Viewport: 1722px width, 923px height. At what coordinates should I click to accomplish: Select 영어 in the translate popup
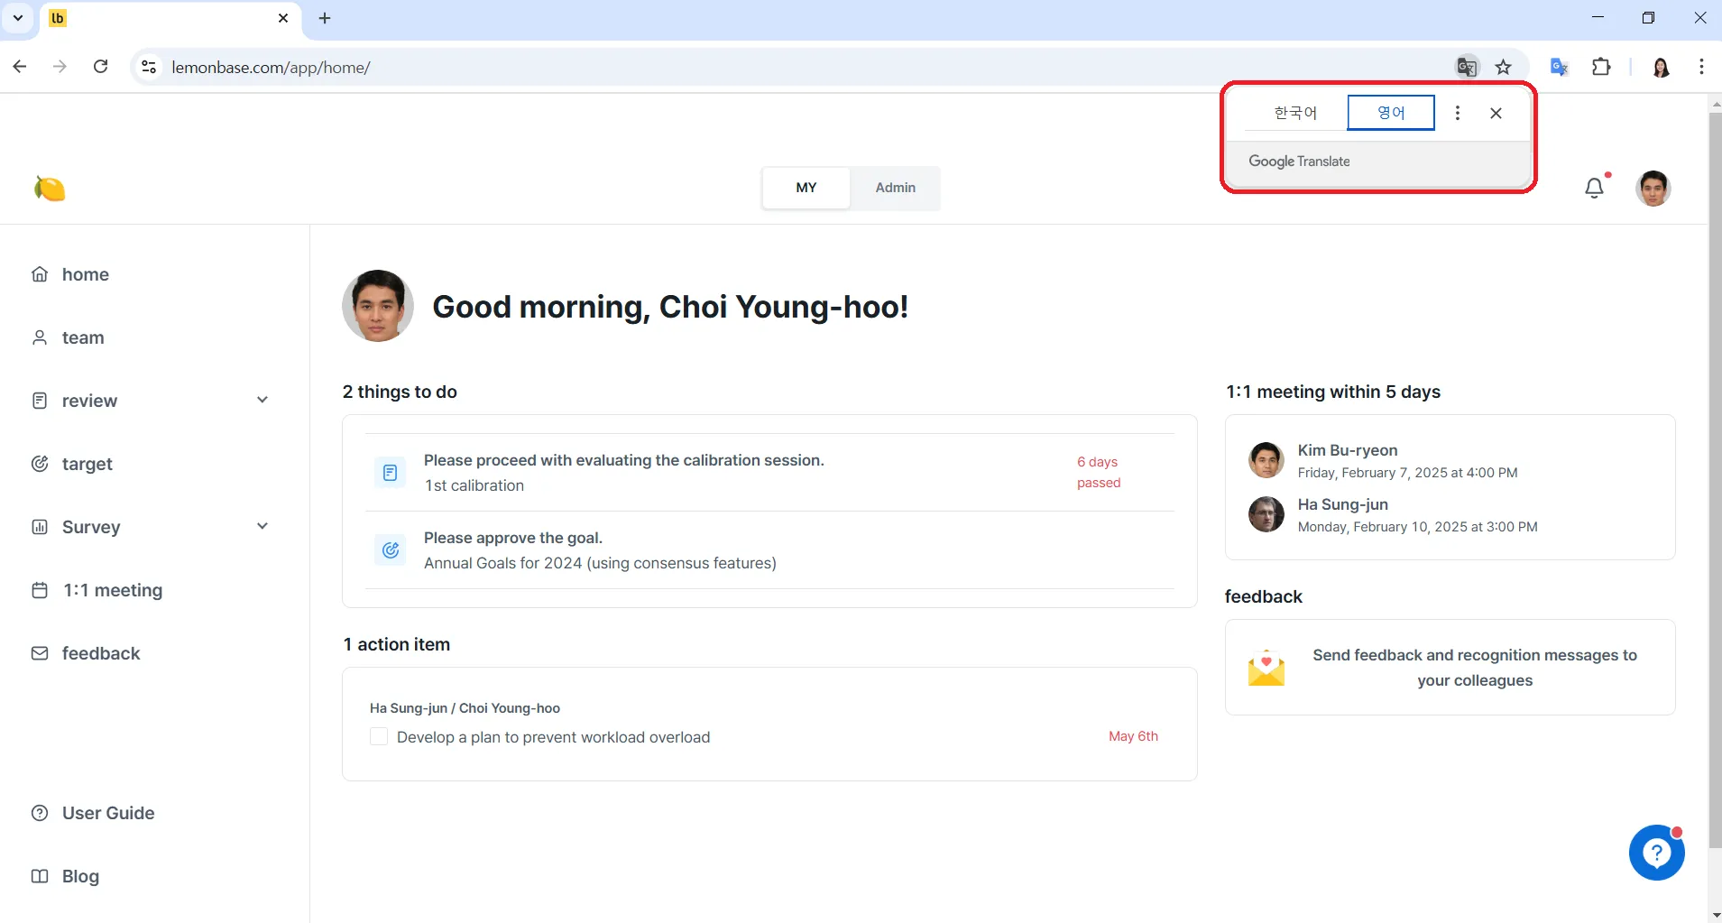click(1391, 113)
